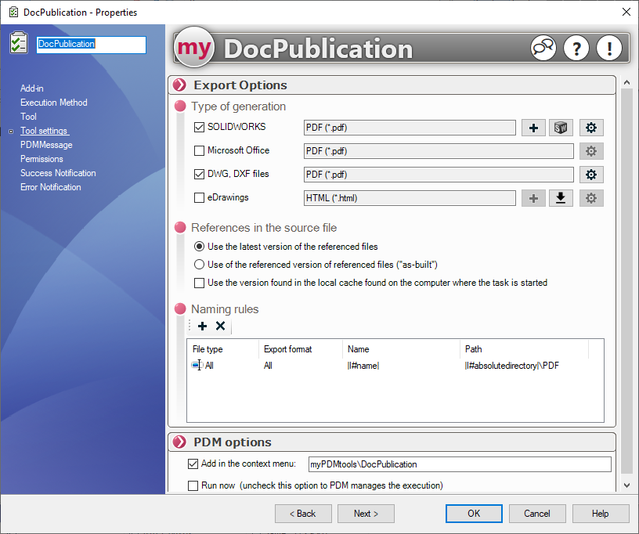
Task: Open the question mark help icon
Action: point(576,49)
